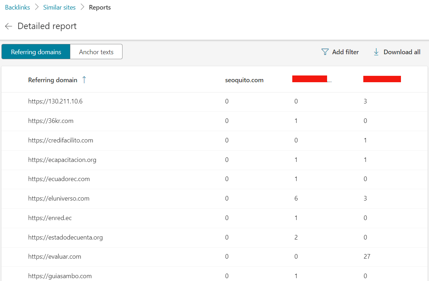This screenshot has height=281, width=429.
Task: Switch to Referring domains tab
Action: (36, 52)
